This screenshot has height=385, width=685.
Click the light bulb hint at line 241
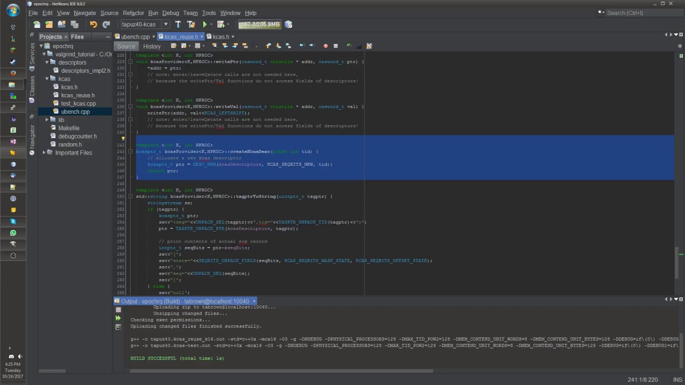point(123,138)
